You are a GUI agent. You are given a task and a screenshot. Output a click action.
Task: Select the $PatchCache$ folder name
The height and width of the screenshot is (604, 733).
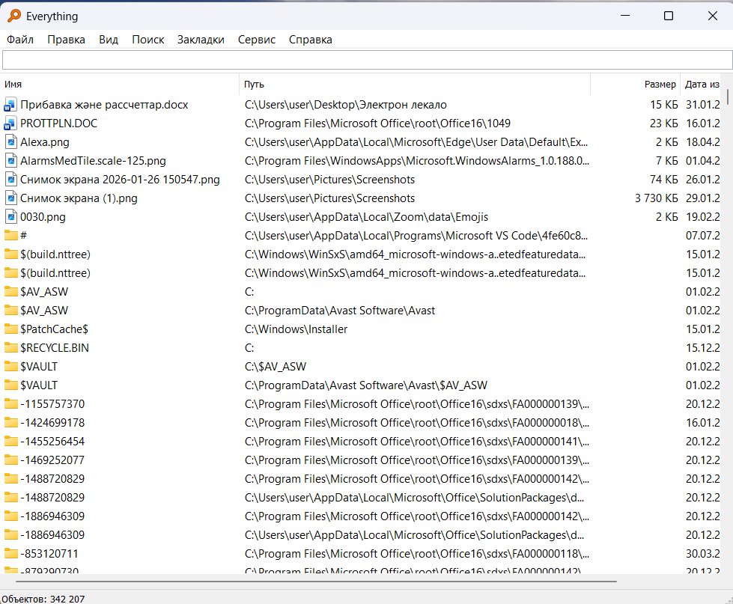(54, 329)
